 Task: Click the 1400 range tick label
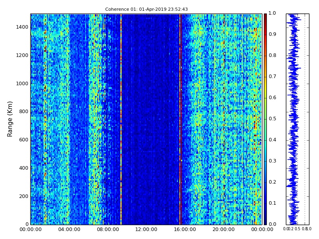pos(22,27)
